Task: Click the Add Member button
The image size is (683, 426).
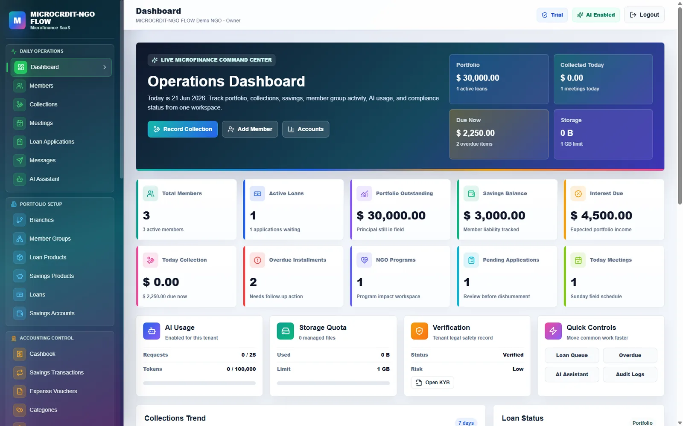Action: tap(250, 130)
